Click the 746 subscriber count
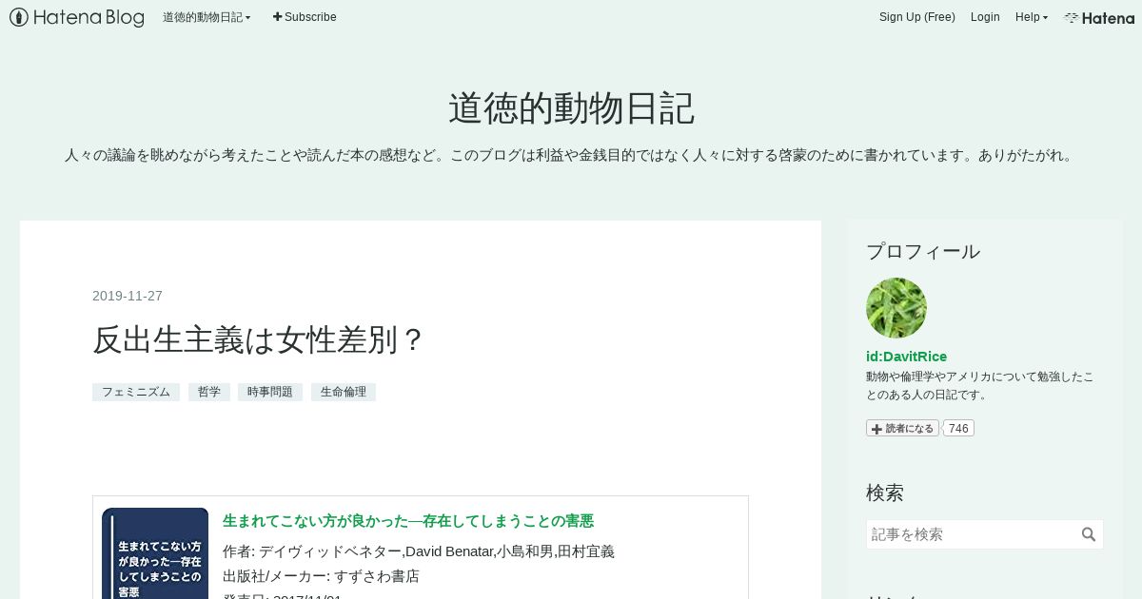1142x599 pixels. pos(958,428)
